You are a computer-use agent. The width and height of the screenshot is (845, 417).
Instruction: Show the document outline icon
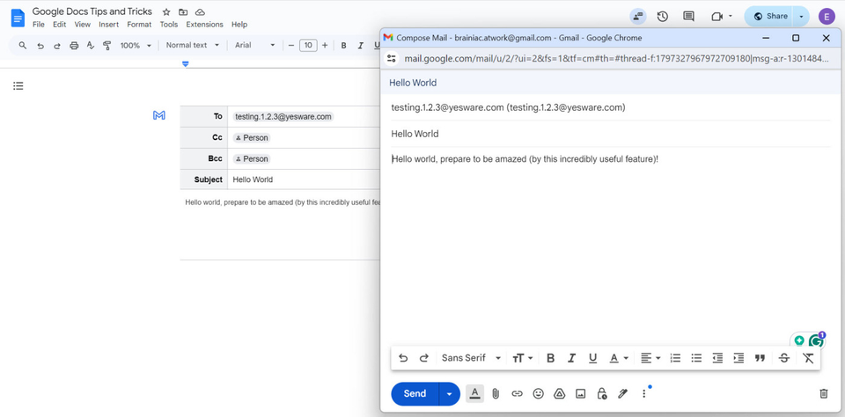[18, 85]
